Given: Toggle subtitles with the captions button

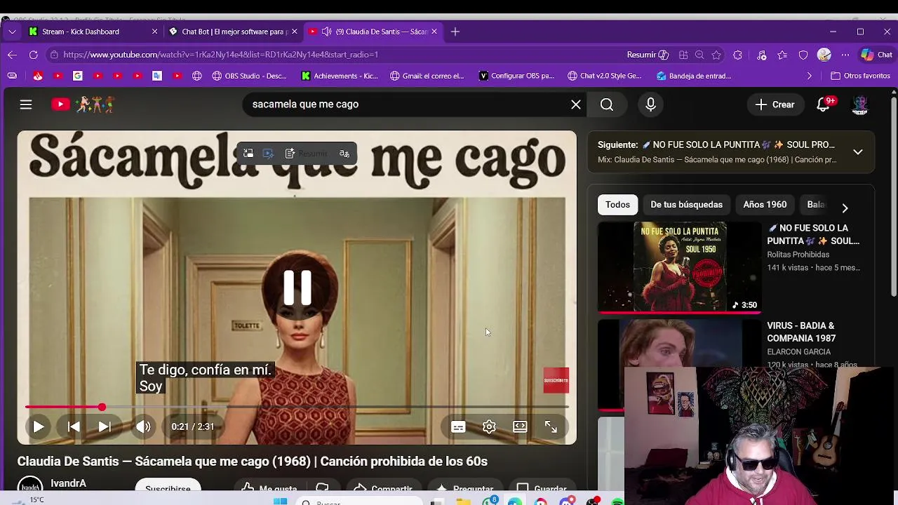Looking at the screenshot, I should 458,426.
